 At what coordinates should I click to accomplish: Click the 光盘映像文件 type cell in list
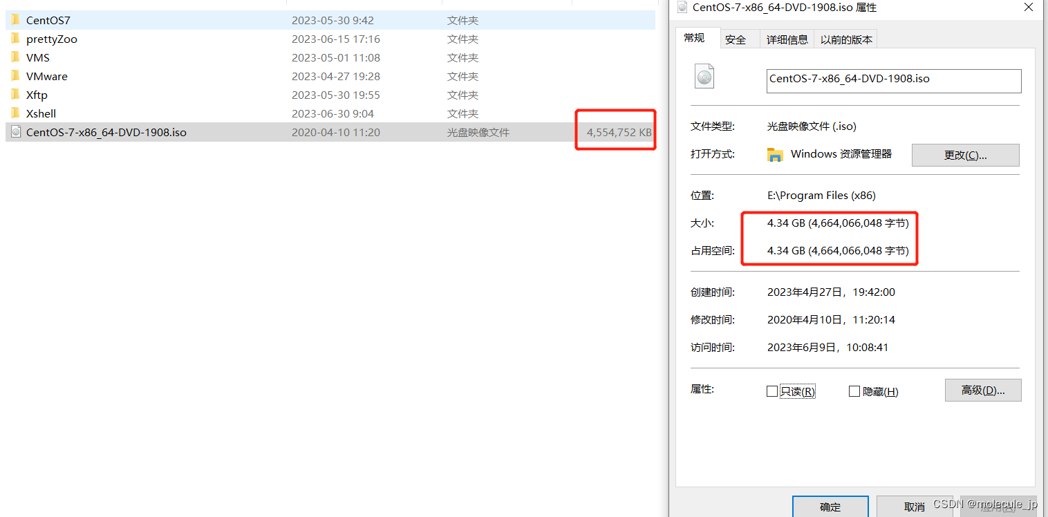coord(478,132)
